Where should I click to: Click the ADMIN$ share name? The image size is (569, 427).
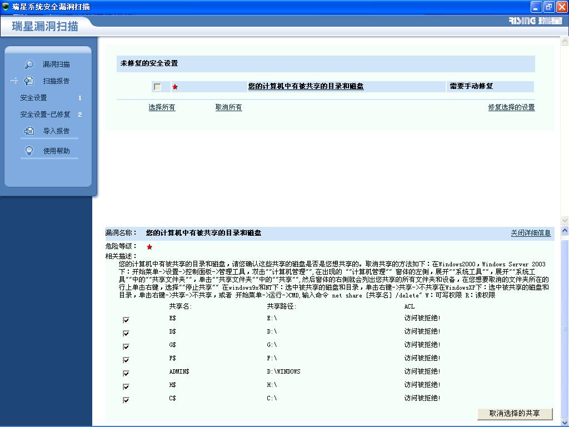(x=179, y=371)
